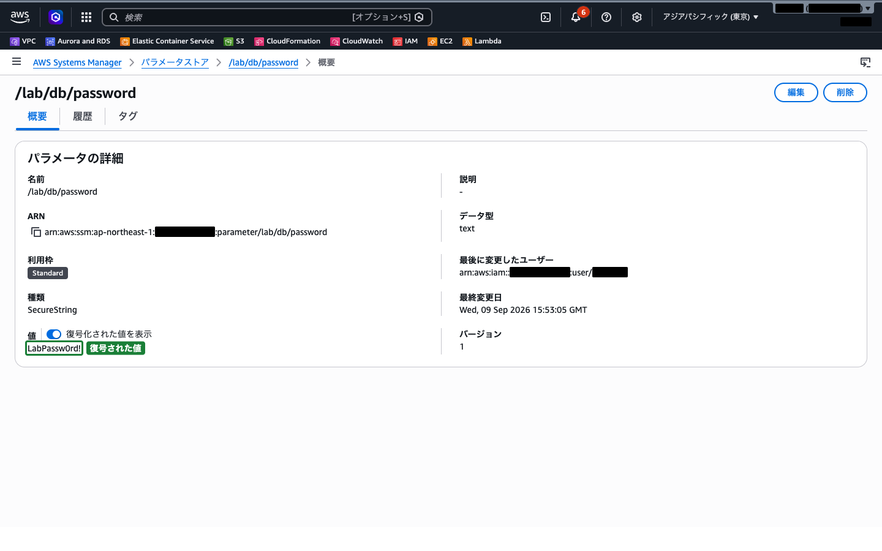
Task: Open settings gear in top bar
Action: pyautogui.click(x=637, y=17)
